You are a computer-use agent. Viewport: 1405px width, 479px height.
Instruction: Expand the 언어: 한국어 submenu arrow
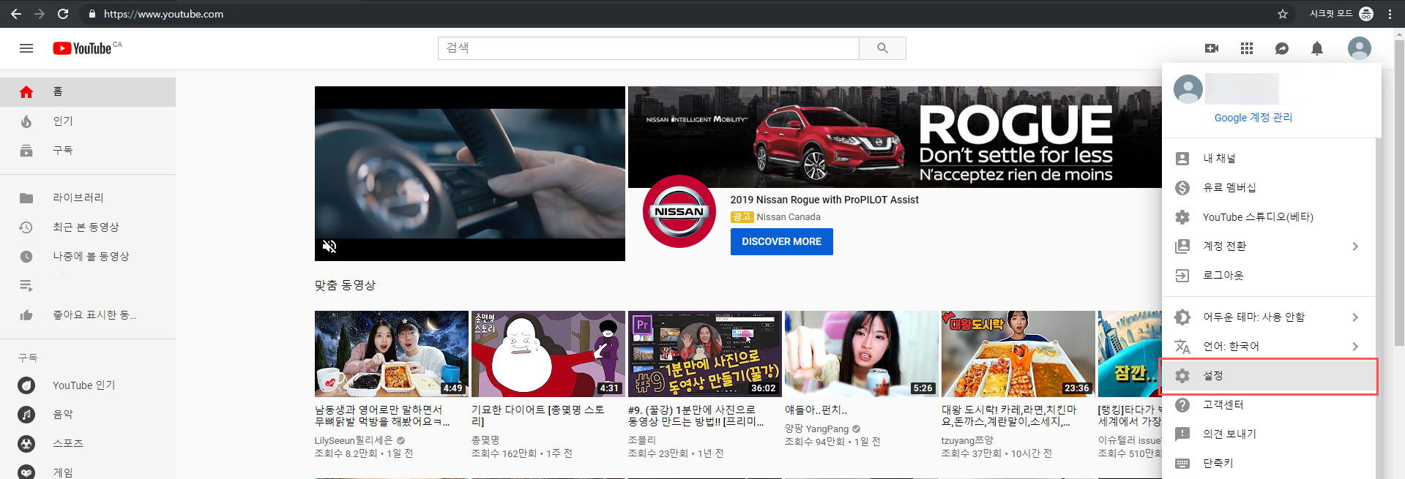point(1355,347)
